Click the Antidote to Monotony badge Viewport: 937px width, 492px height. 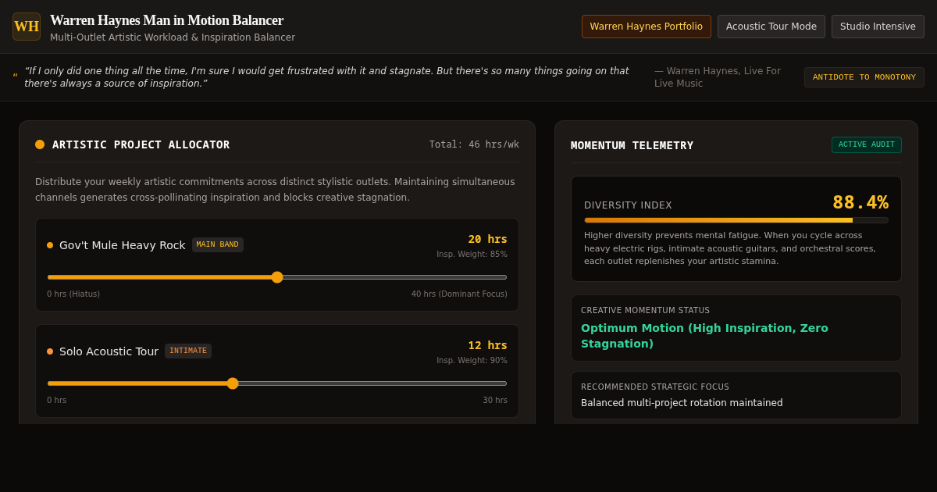(864, 77)
